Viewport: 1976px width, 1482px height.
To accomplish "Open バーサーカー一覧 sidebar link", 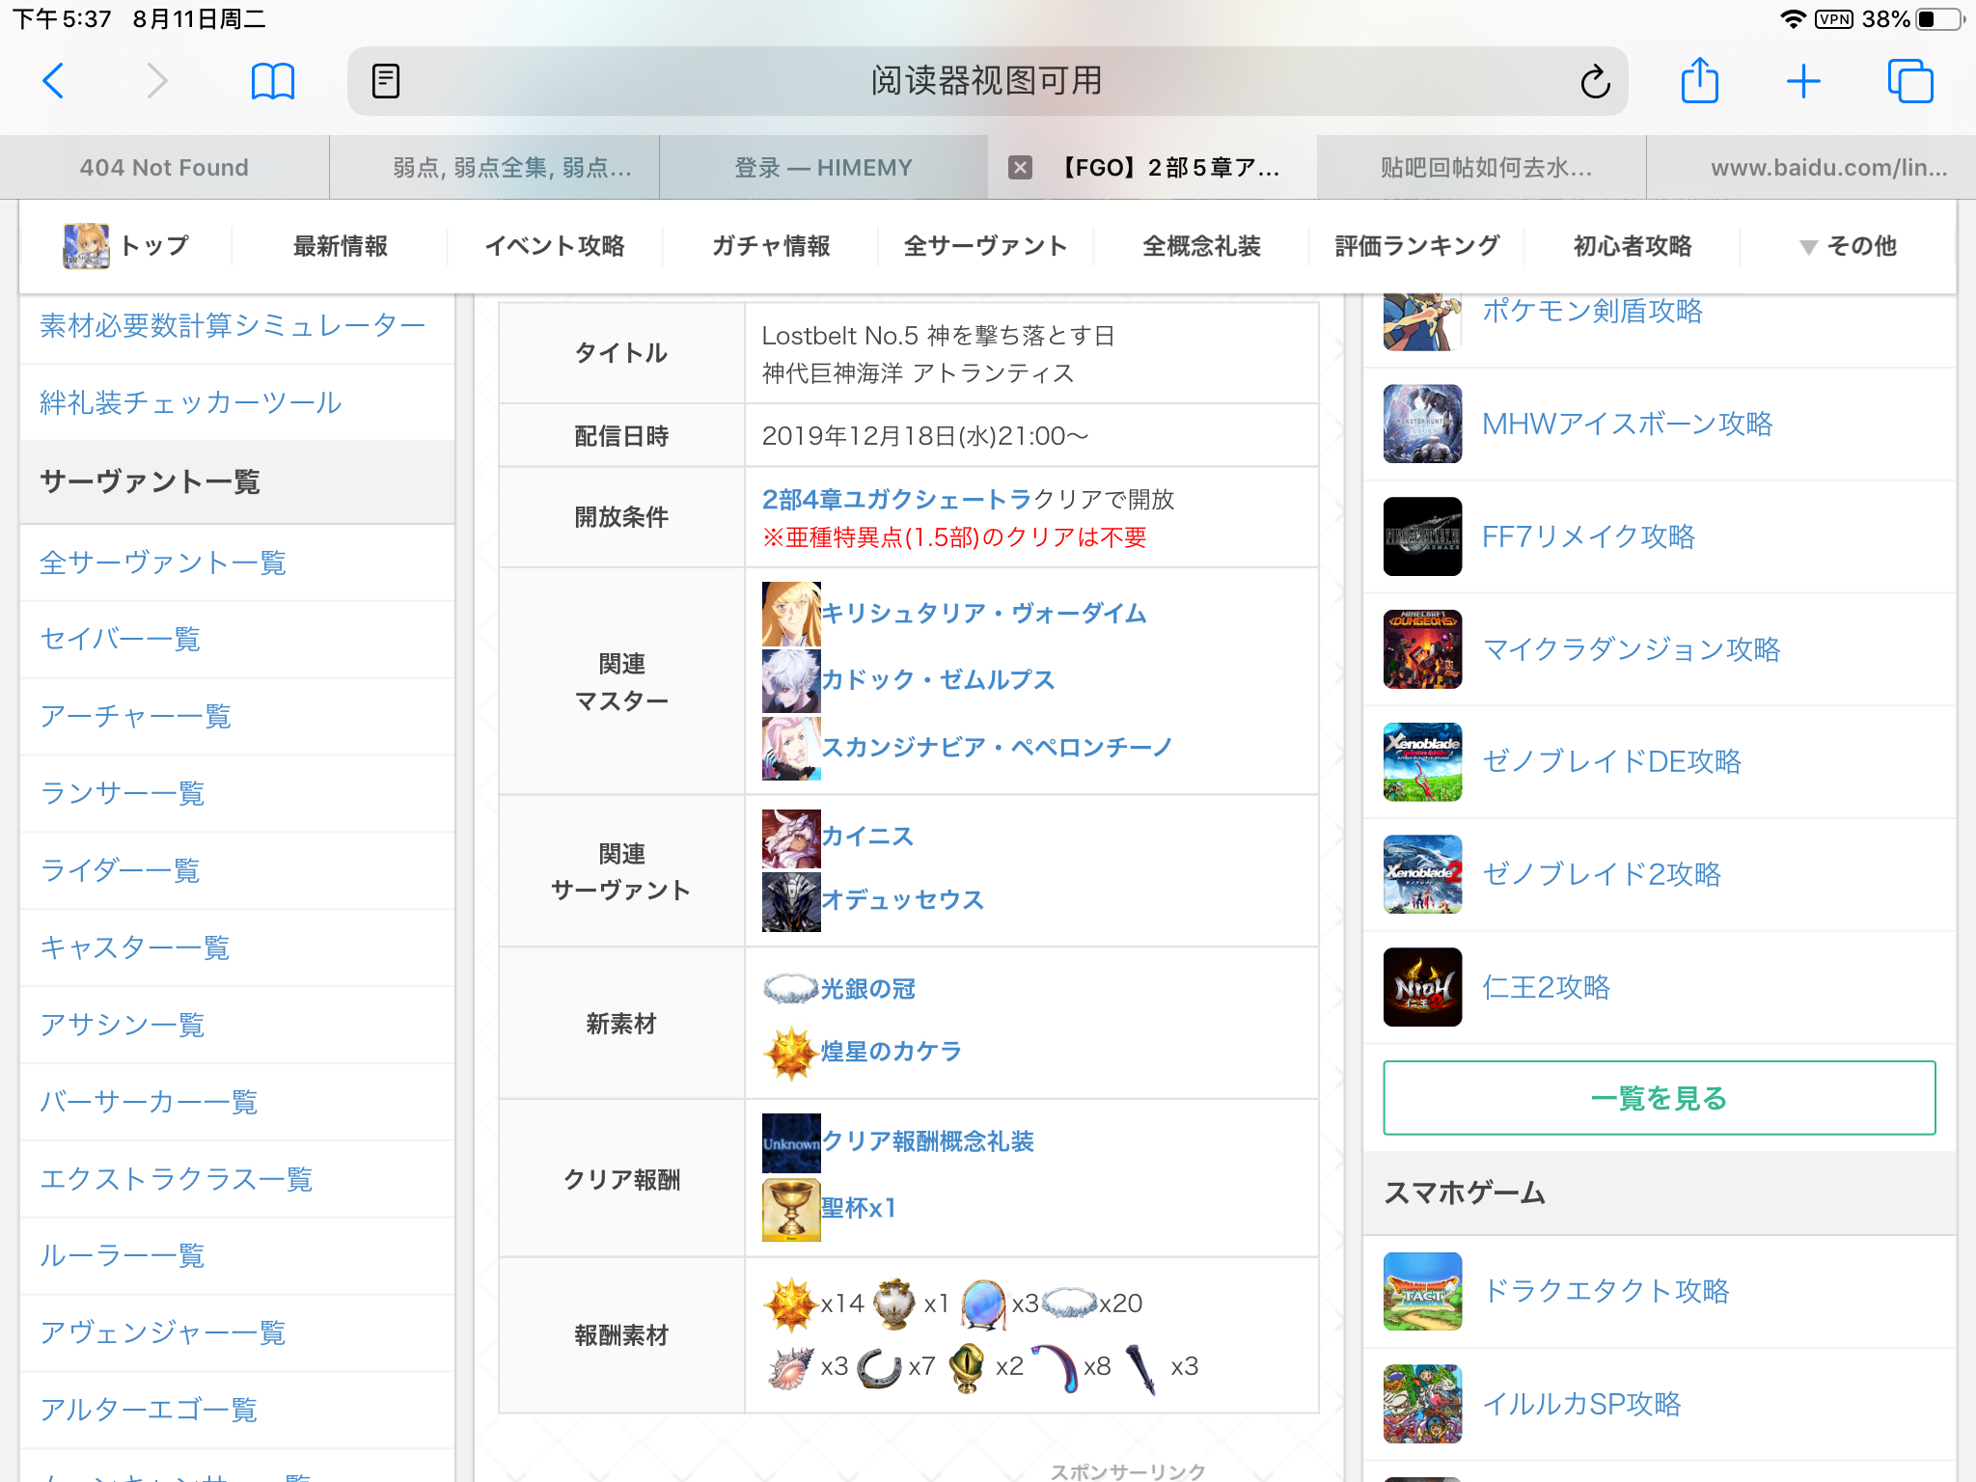I will [149, 1102].
